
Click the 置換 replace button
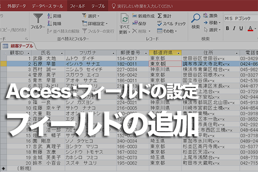[x=210, y=16]
